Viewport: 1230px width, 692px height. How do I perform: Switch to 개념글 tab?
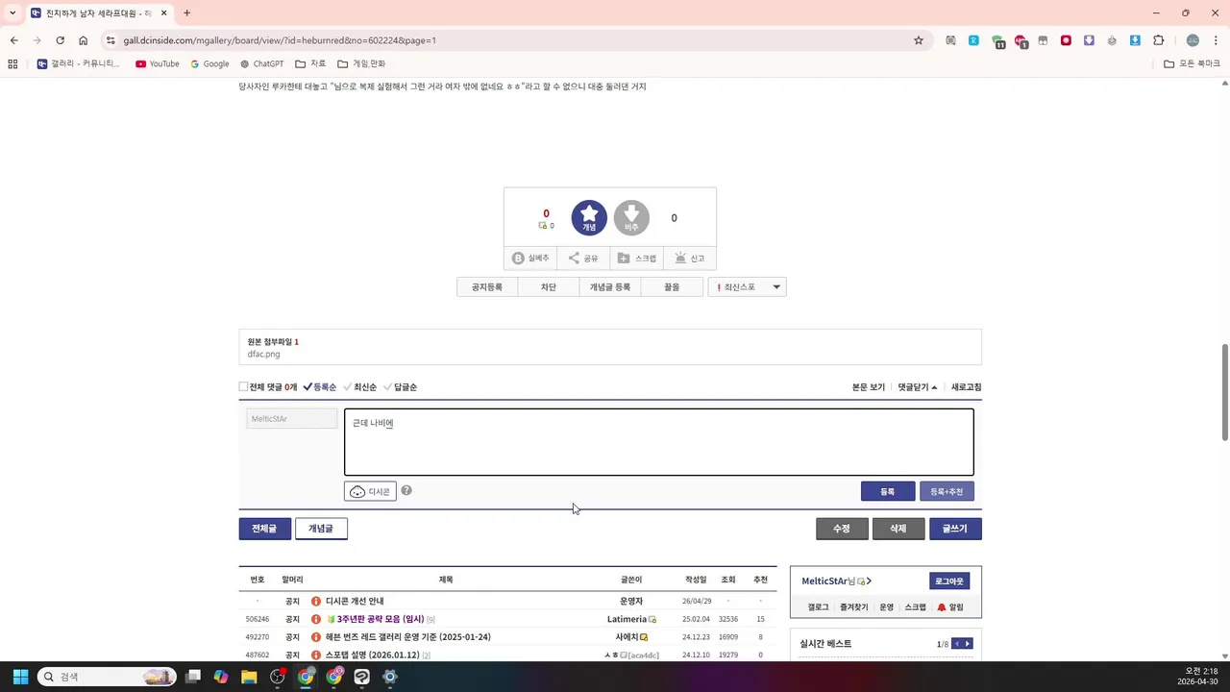(321, 529)
